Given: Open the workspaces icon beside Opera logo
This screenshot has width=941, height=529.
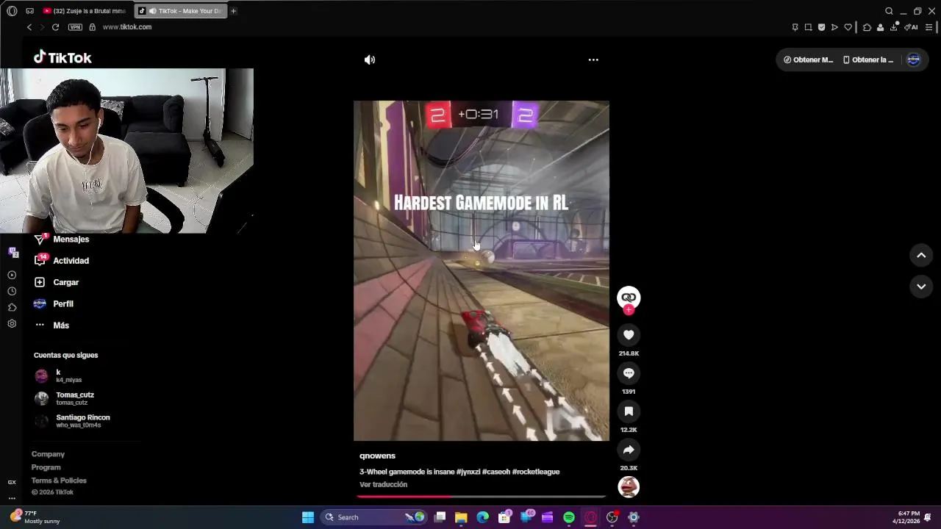Looking at the screenshot, I should pos(29,11).
